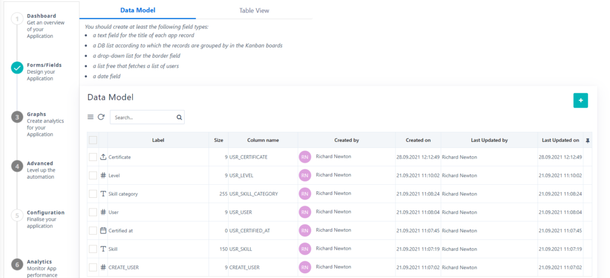
Task: Click RN avatar in Skill row
Action: tap(305, 249)
